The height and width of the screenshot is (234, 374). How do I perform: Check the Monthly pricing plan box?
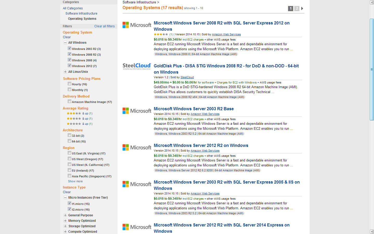click(x=69, y=89)
